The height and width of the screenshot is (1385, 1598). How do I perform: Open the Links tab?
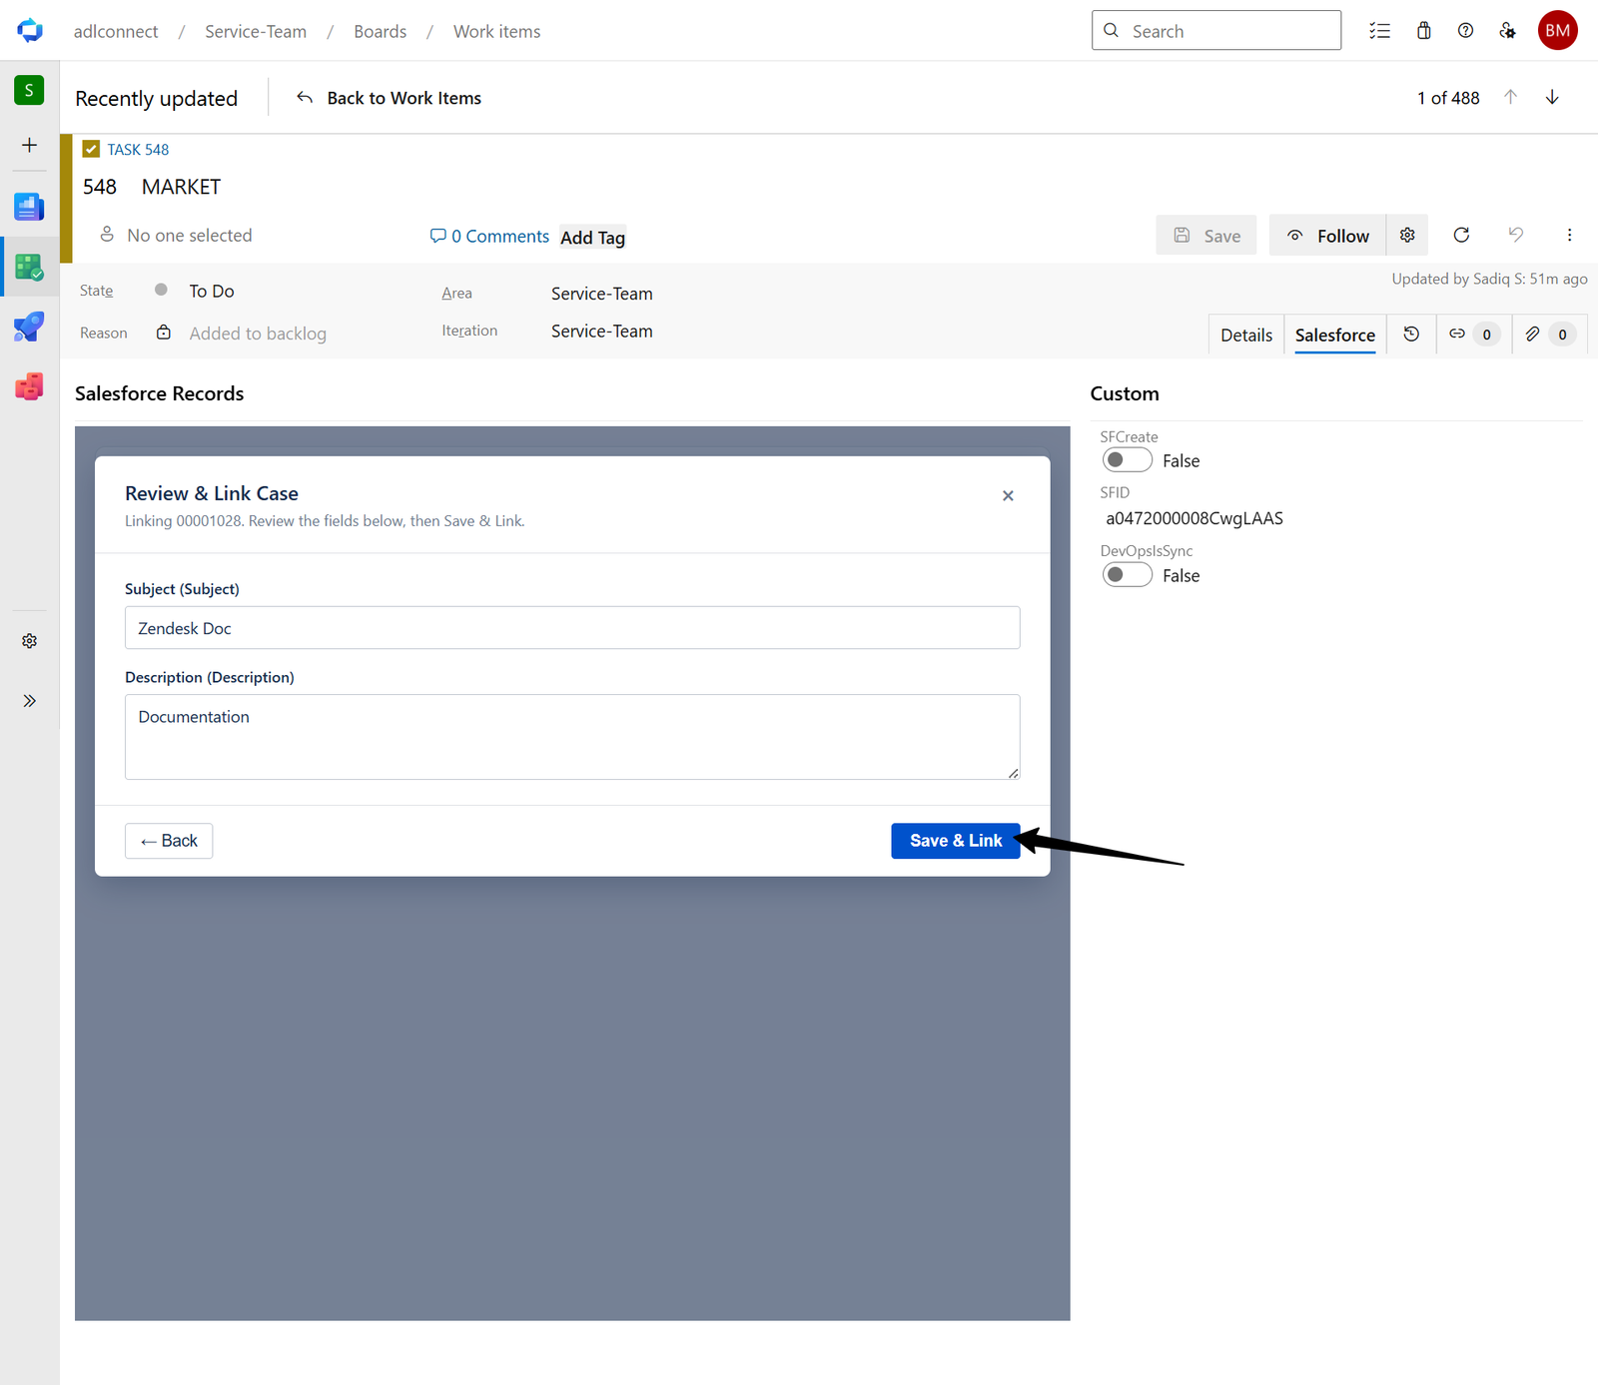(x=1473, y=335)
